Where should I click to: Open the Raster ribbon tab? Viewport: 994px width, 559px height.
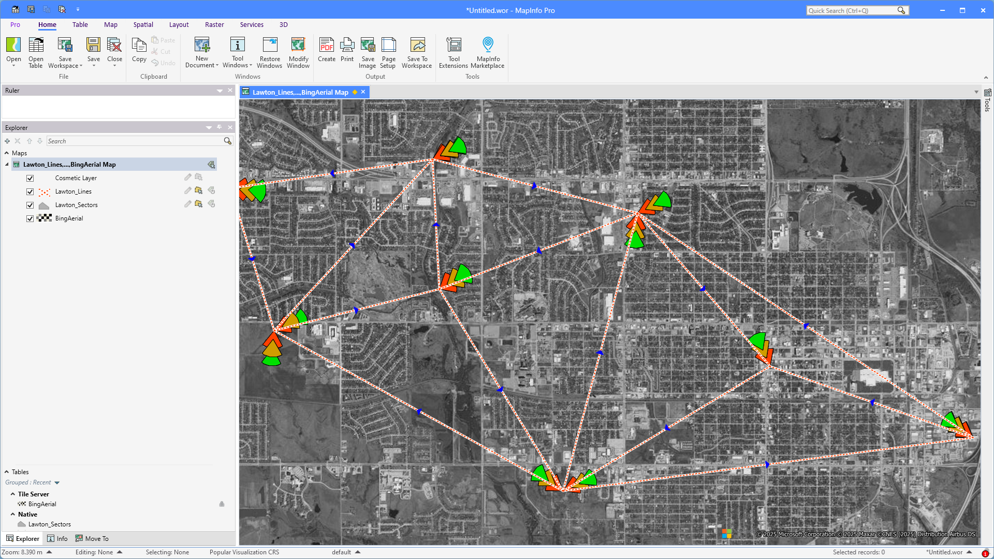214,25
